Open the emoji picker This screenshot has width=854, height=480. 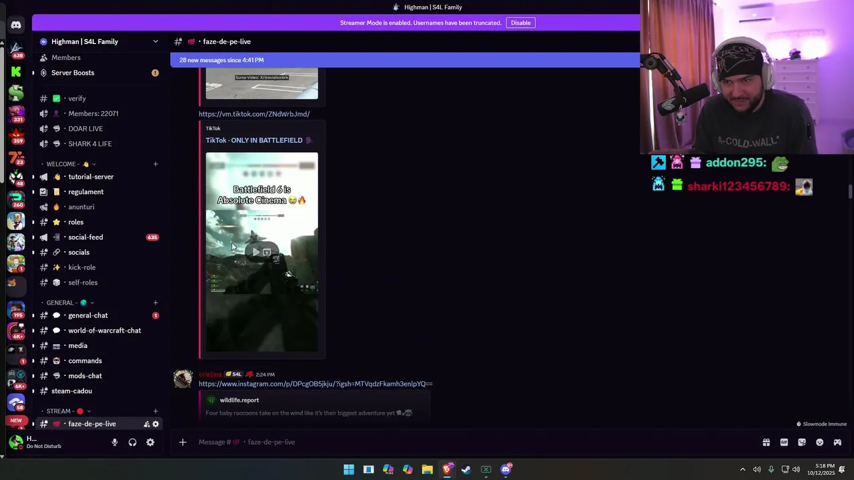tap(820, 442)
